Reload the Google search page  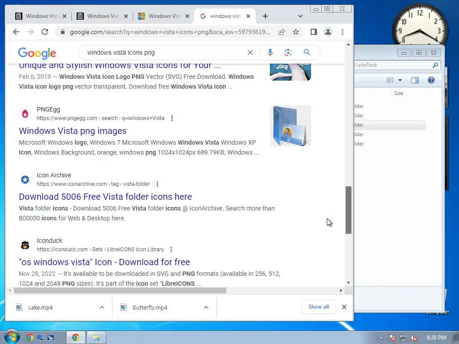pos(45,32)
